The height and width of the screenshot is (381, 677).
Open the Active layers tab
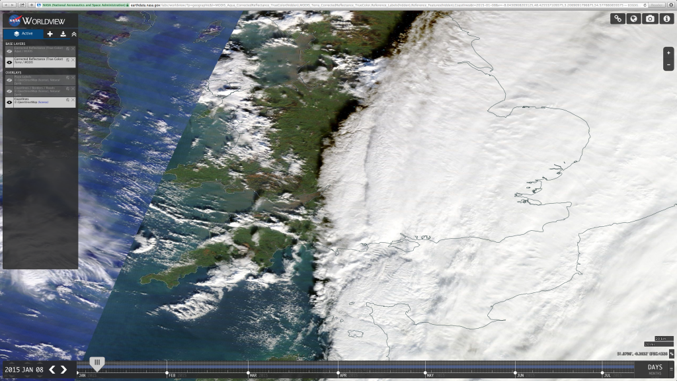click(23, 34)
